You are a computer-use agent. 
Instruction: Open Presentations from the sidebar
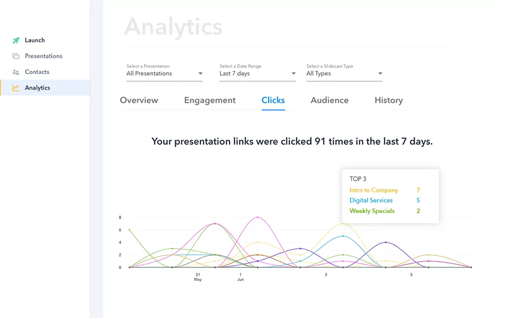[44, 56]
